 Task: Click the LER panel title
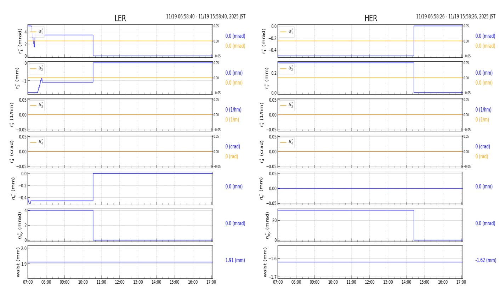120,18
